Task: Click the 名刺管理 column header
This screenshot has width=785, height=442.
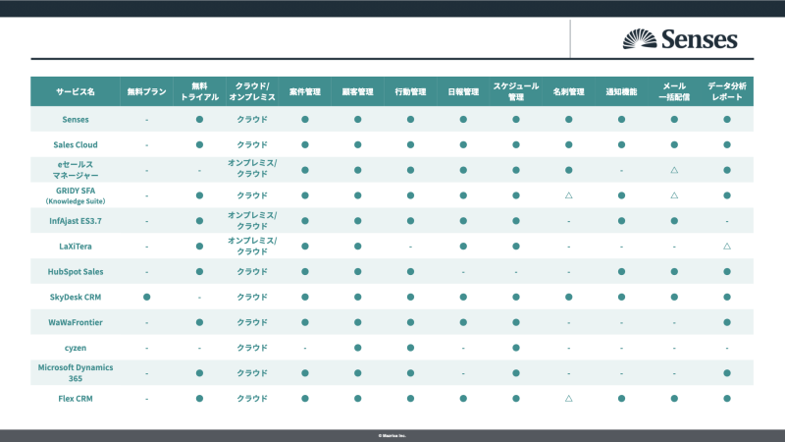Action: 569,91
